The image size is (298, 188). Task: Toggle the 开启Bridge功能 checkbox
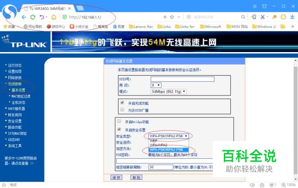tap(119, 121)
